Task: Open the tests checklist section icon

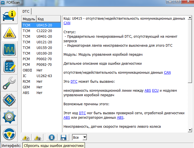Action: [x=9, y=66]
